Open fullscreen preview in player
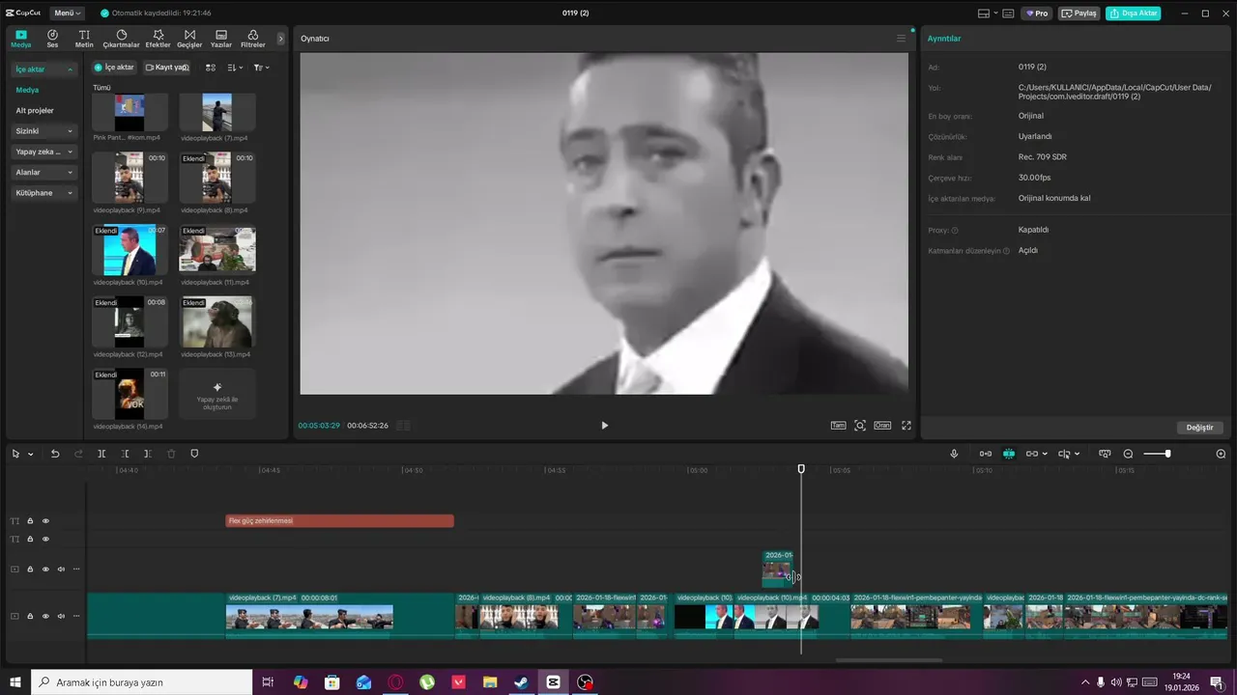 click(906, 426)
